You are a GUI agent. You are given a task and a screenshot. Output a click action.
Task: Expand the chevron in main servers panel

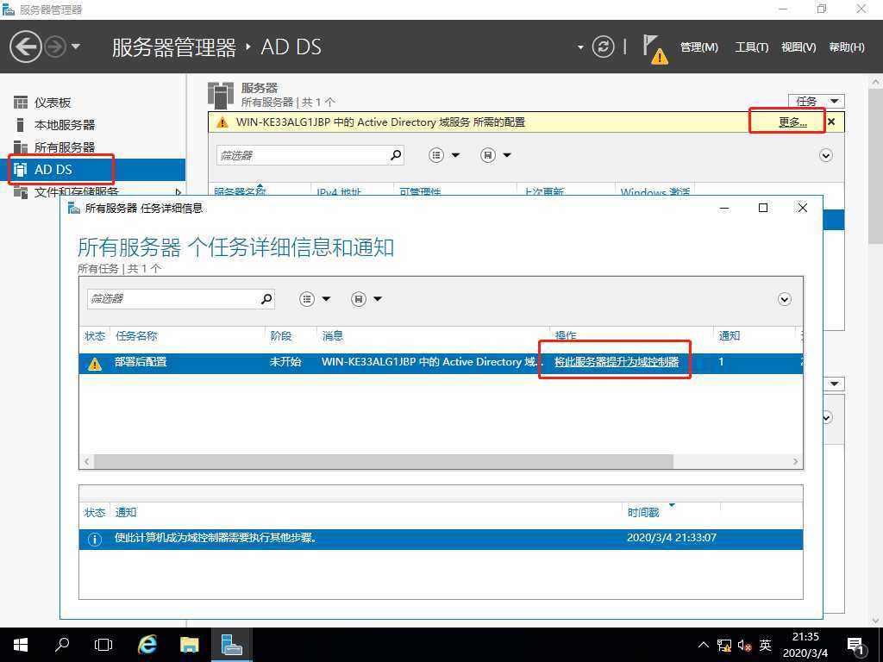pyautogui.click(x=825, y=155)
